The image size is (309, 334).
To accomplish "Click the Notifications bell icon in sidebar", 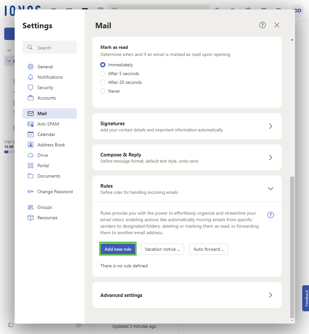I will pos(31,77).
